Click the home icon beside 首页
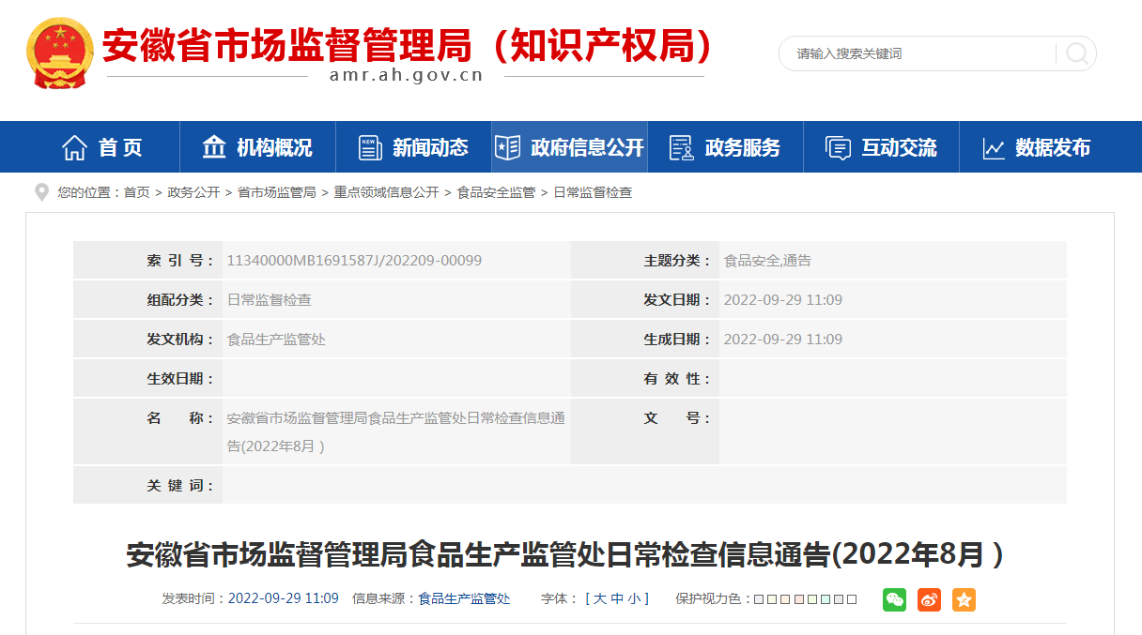 pyautogui.click(x=74, y=147)
